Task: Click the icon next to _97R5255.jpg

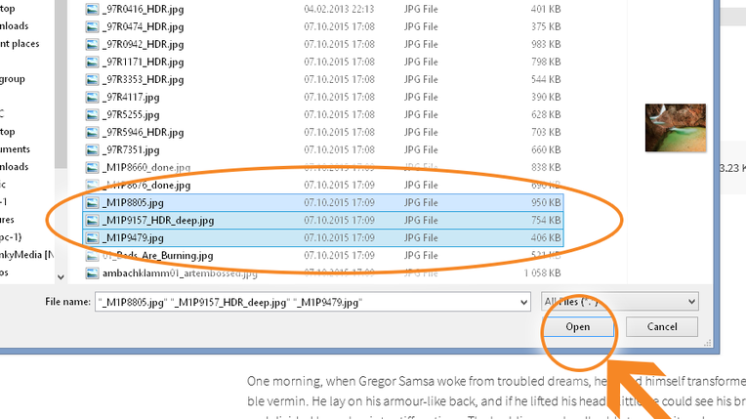Action: coord(92,115)
